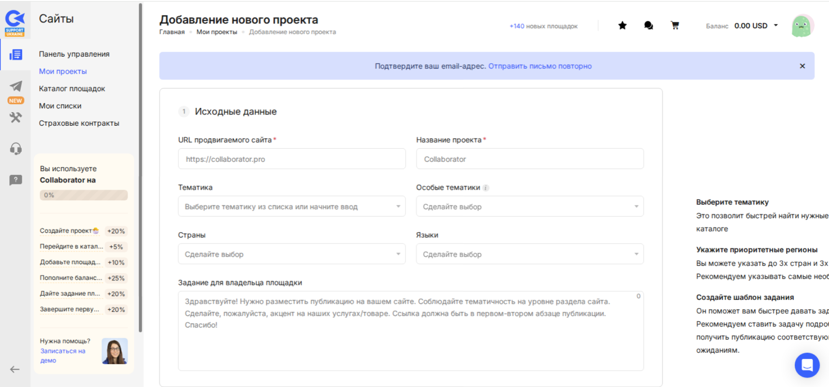Open the Тематика dropdown
Image resolution: width=829 pixels, height=387 pixels.
[x=292, y=206]
